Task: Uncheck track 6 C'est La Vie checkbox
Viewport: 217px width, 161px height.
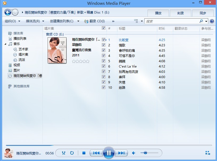Action: (x=103, y=66)
